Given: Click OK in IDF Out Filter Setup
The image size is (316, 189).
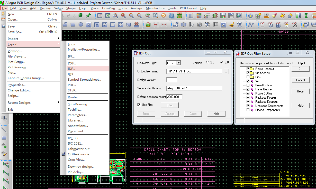Looking at the screenshot, I should (x=300, y=69).
